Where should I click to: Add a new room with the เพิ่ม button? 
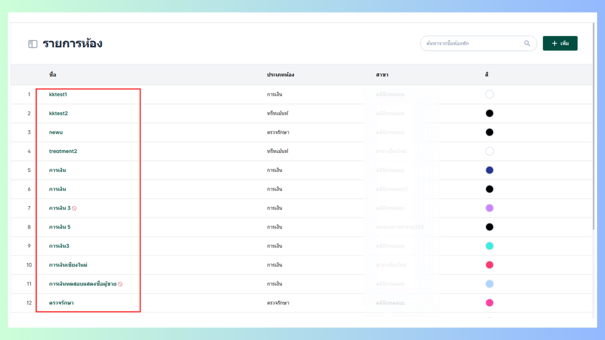tap(560, 43)
